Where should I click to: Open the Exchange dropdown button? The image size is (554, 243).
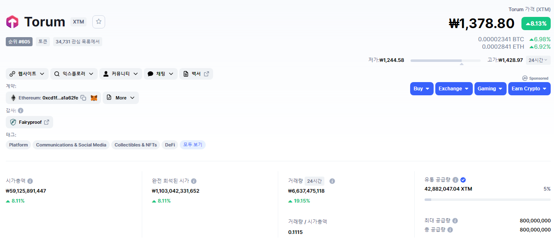pyautogui.click(x=454, y=89)
